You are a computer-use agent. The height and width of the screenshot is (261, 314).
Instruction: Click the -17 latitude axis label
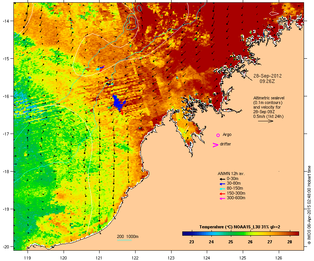pos(5,134)
